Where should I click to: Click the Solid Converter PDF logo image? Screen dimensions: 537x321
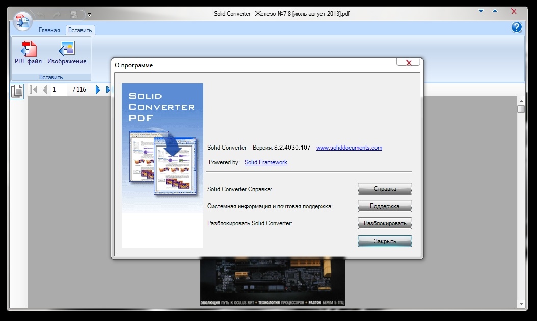tap(163, 166)
